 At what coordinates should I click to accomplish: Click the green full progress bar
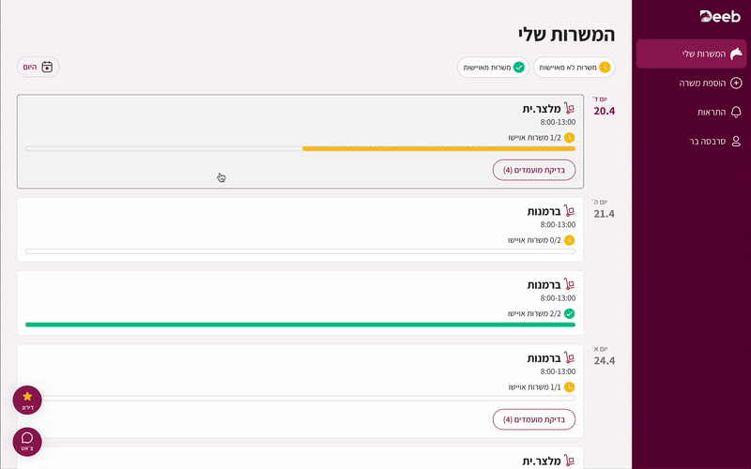click(x=300, y=325)
